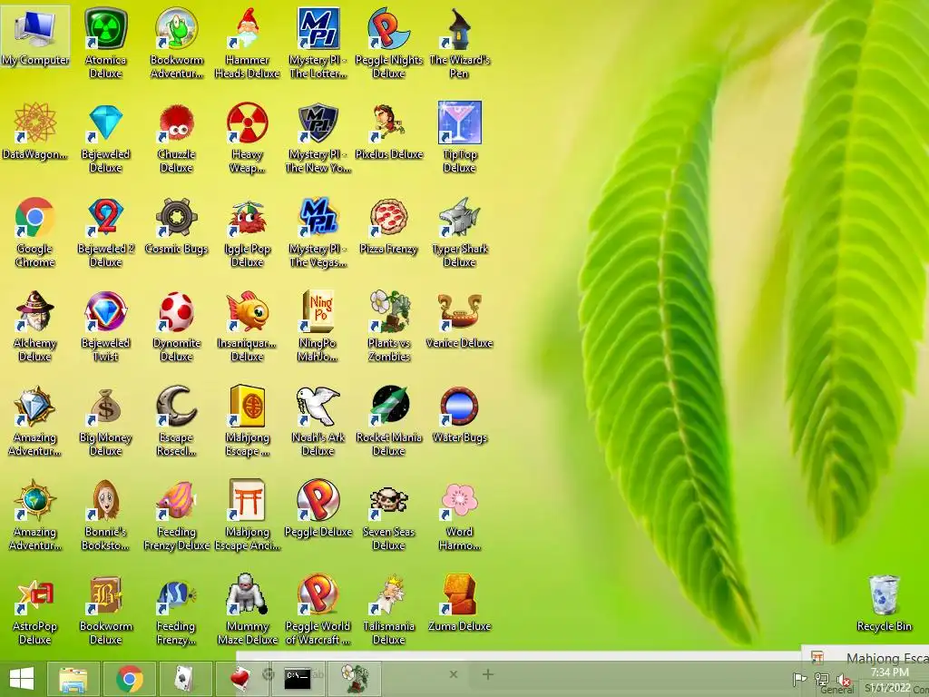This screenshot has width=929, height=697.
Task: Select Heavy Weapon radiation icon
Action: 247,138
